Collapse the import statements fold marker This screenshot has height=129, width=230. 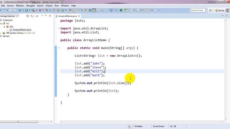tap(59, 28)
